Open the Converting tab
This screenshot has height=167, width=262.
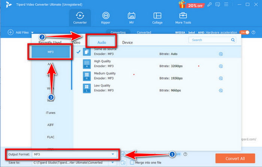(x=118, y=32)
